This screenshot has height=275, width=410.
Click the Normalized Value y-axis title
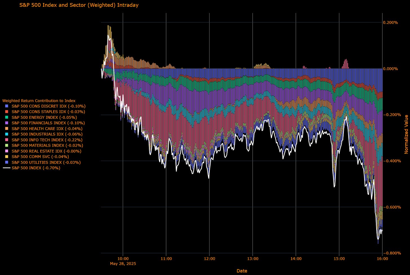pos(406,134)
